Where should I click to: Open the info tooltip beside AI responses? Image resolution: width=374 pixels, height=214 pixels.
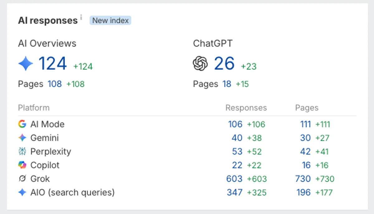click(81, 17)
